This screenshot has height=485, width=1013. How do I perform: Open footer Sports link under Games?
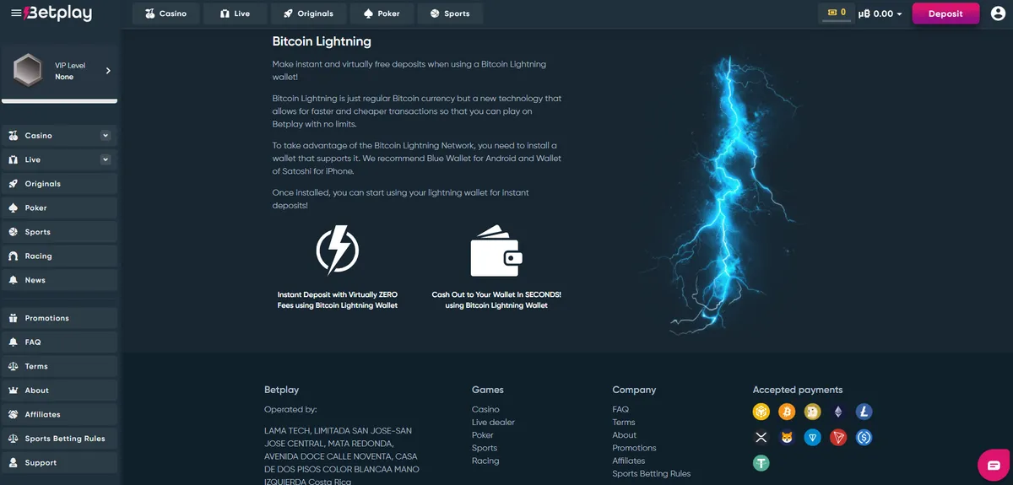[485, 448]
